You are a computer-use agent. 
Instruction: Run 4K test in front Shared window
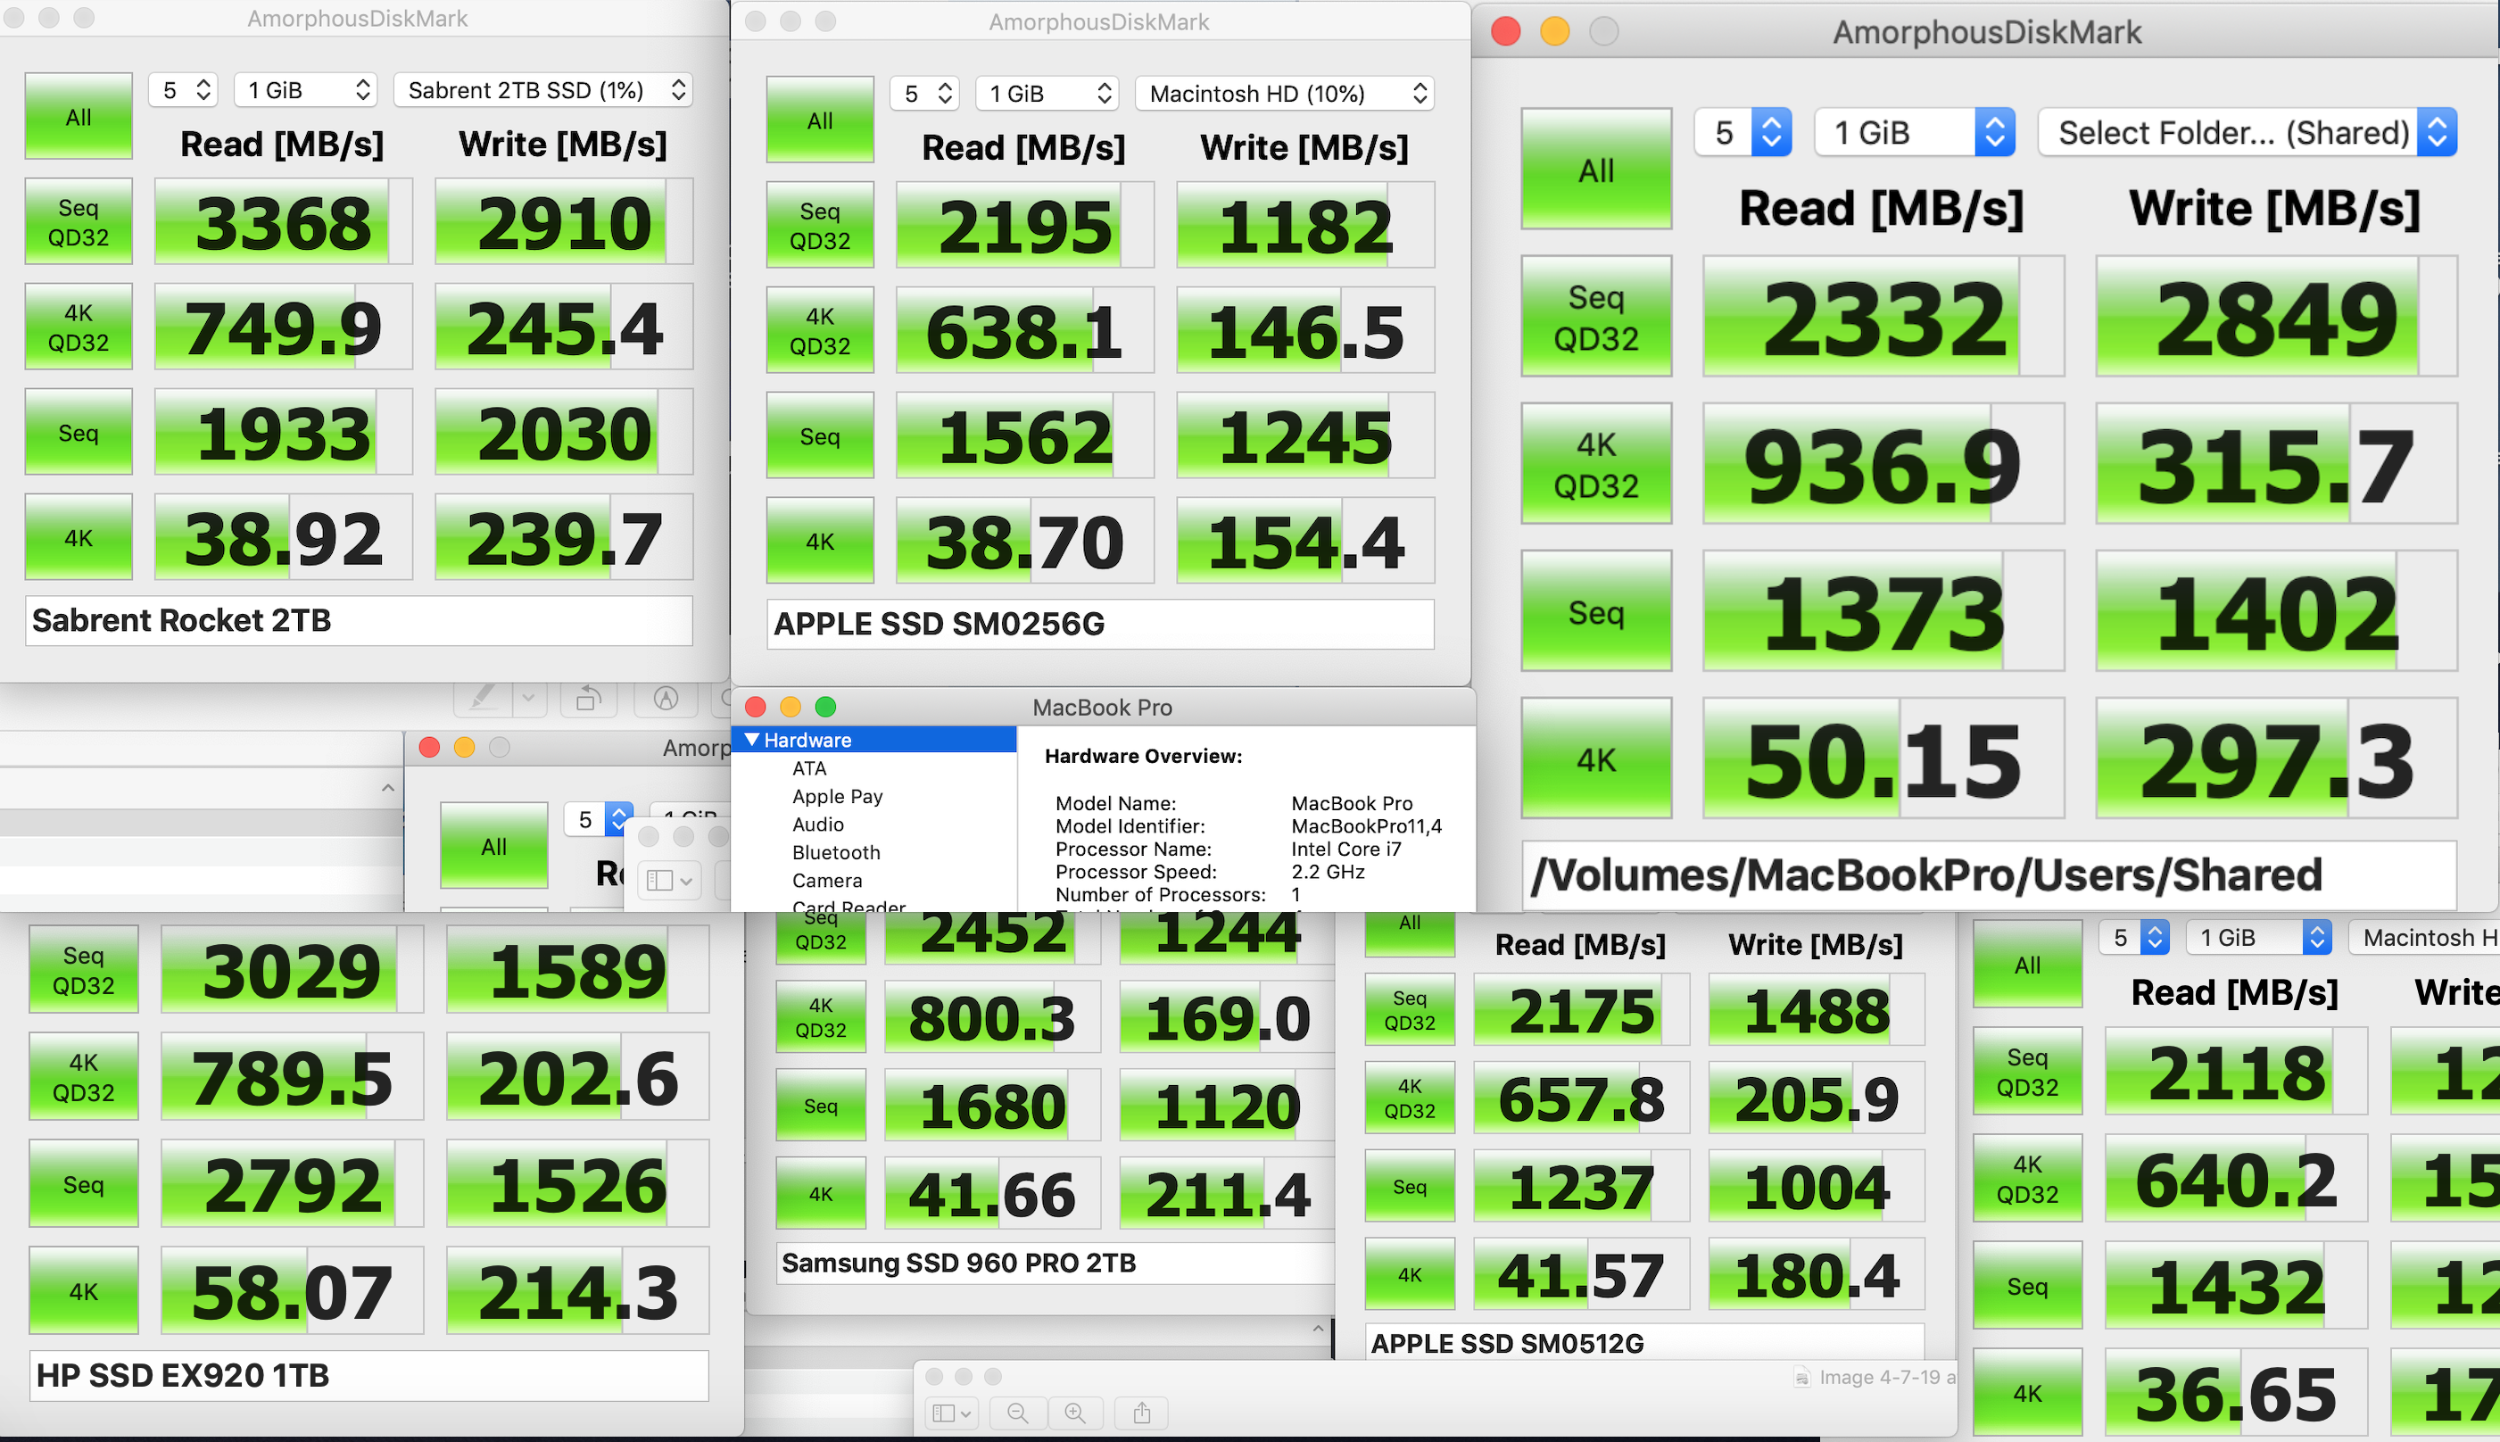click(x=1596, y=758)
